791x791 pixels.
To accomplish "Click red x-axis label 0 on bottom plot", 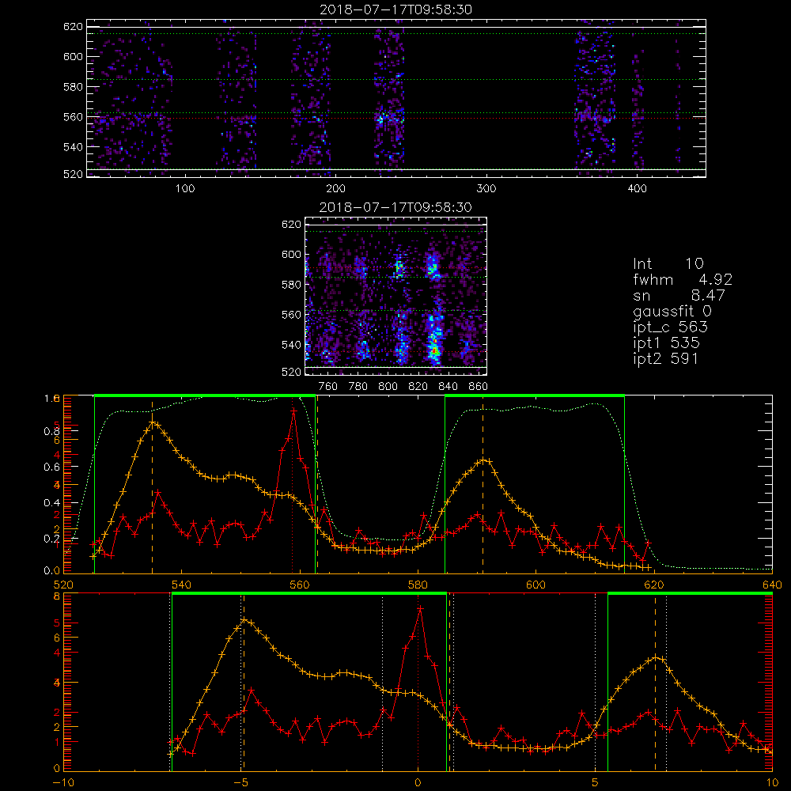I will (418, 782).
